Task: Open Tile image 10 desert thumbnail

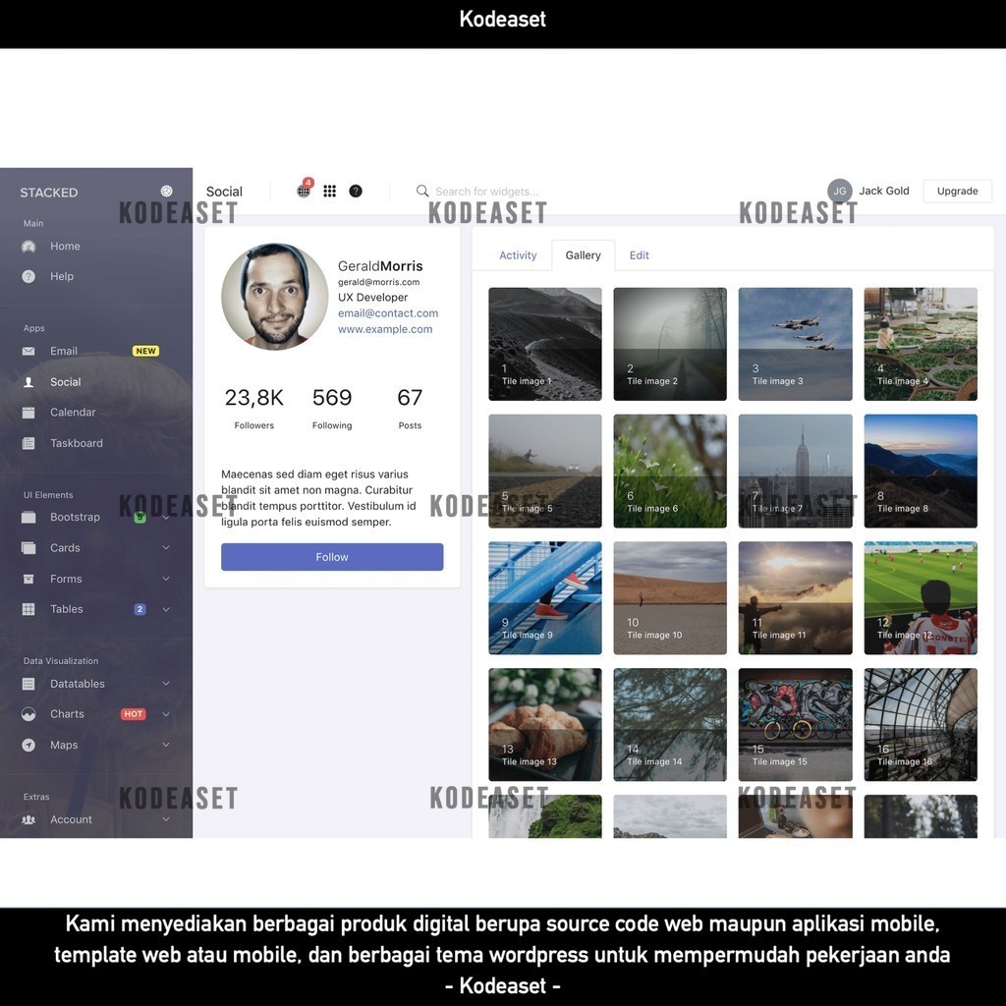Action: (670, 598)
